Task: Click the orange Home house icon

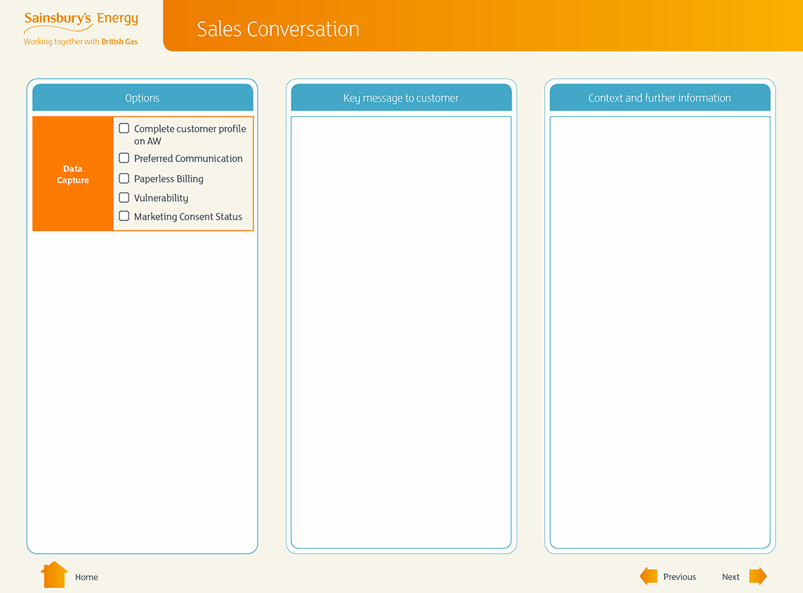Action: [x=54, y=575]
